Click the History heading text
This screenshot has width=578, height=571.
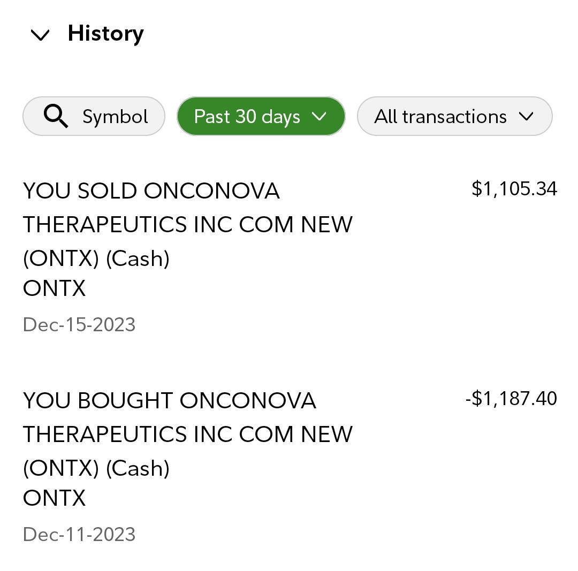pyautogui.click(x=105, y=34)
